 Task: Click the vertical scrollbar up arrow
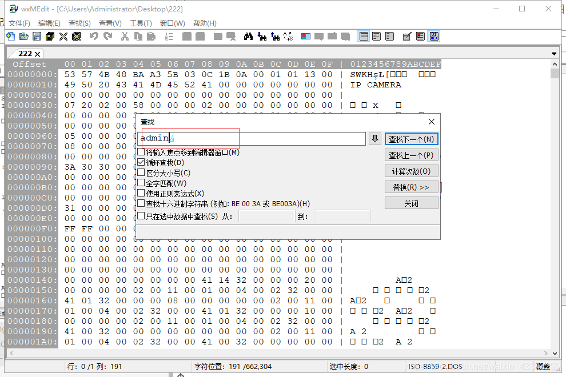pyautogui.click(x=555, y=64)
